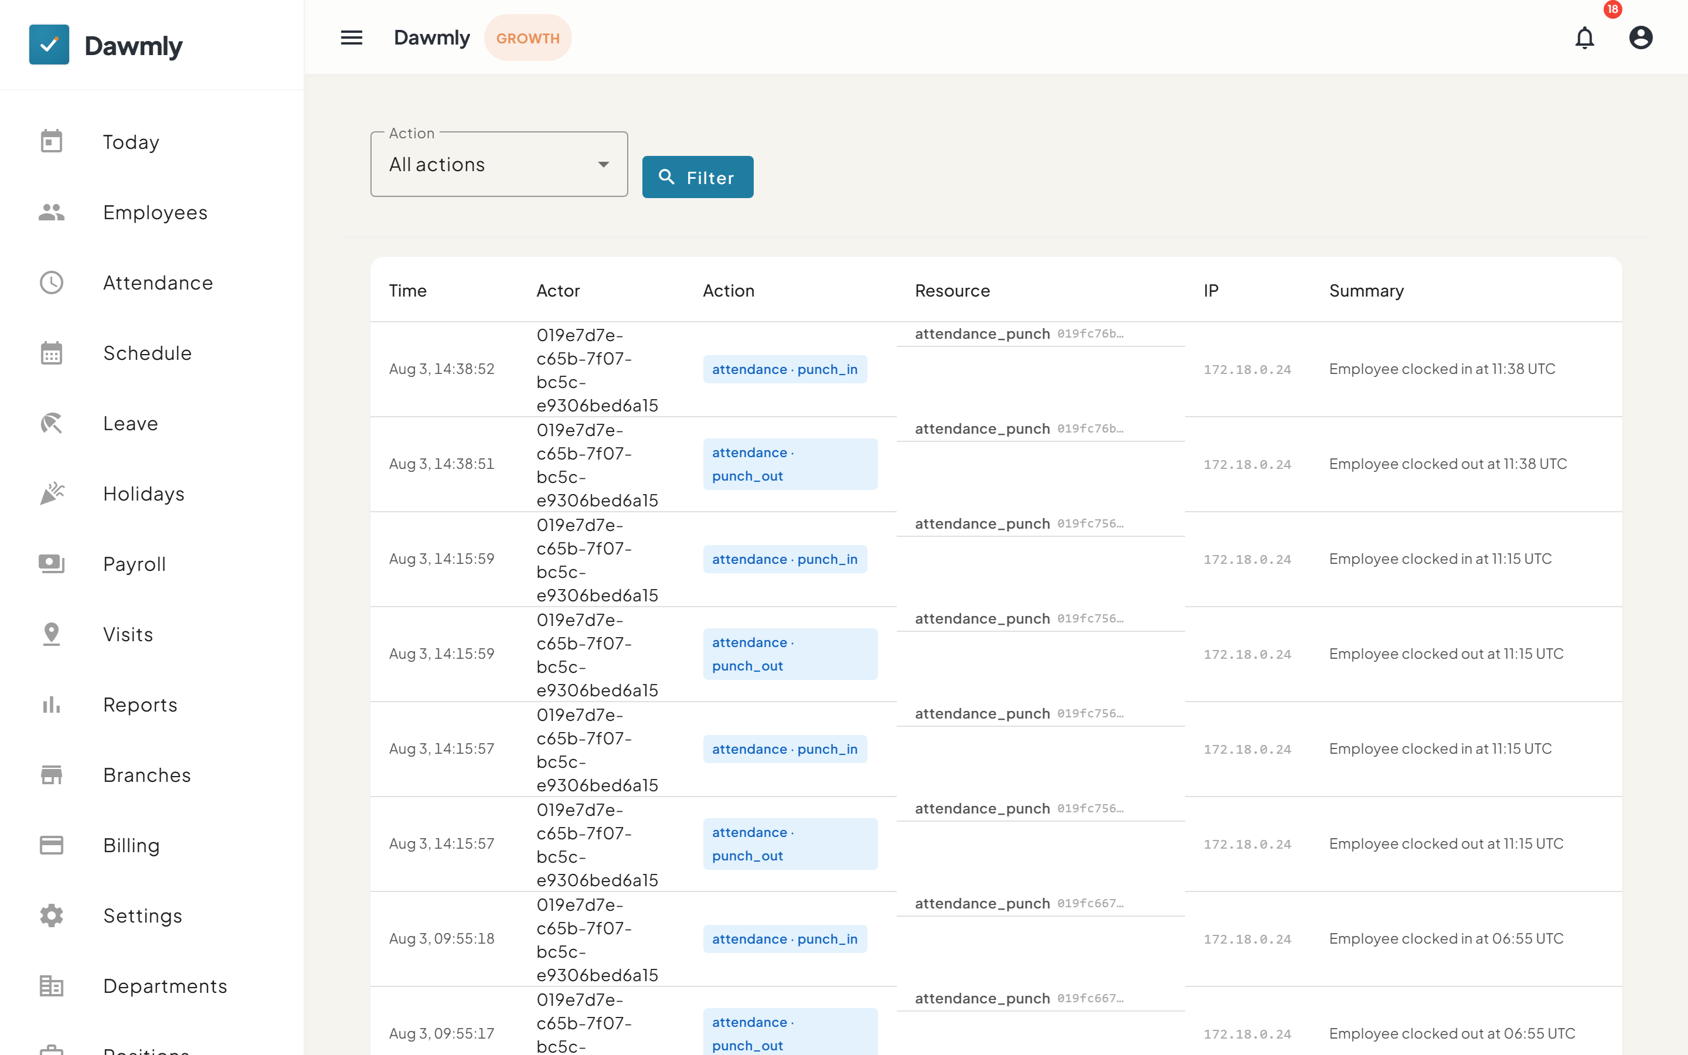Click the Actor column header
This screenshot has width=1688, height=1055.
click(558, 291)
